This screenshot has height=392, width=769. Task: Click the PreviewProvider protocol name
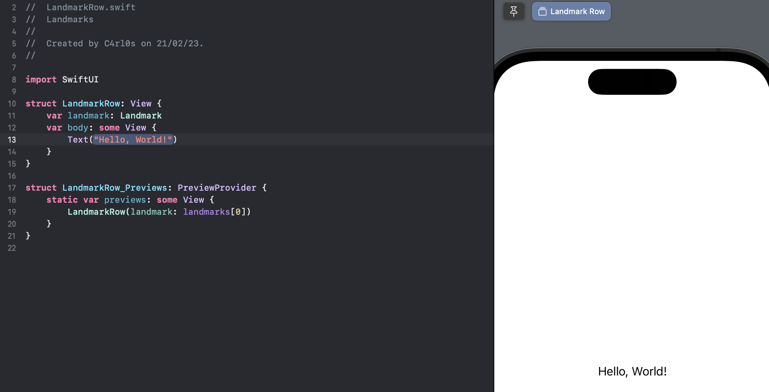click(x=217, y=188)
